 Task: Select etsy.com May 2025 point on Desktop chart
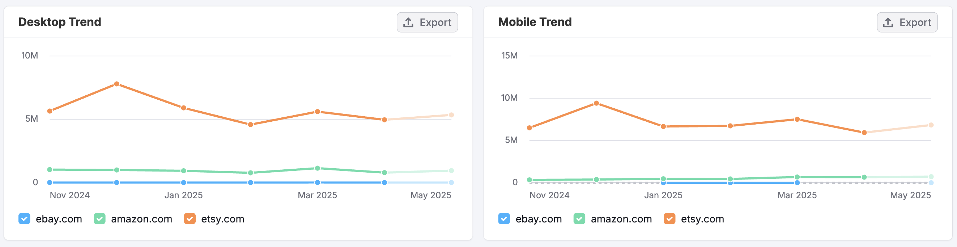[x=451, y=115]
